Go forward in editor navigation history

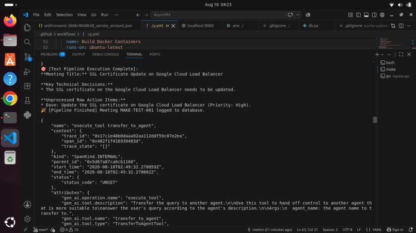tap(146, 15)
